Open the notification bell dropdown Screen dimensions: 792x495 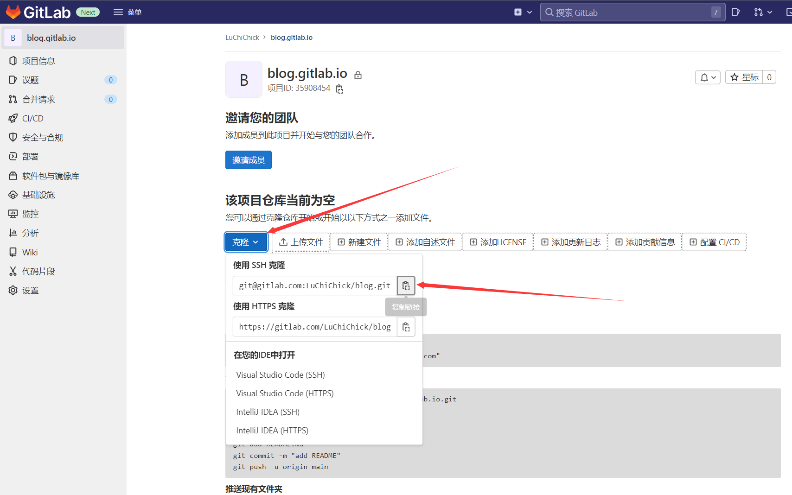coord(708,77)
